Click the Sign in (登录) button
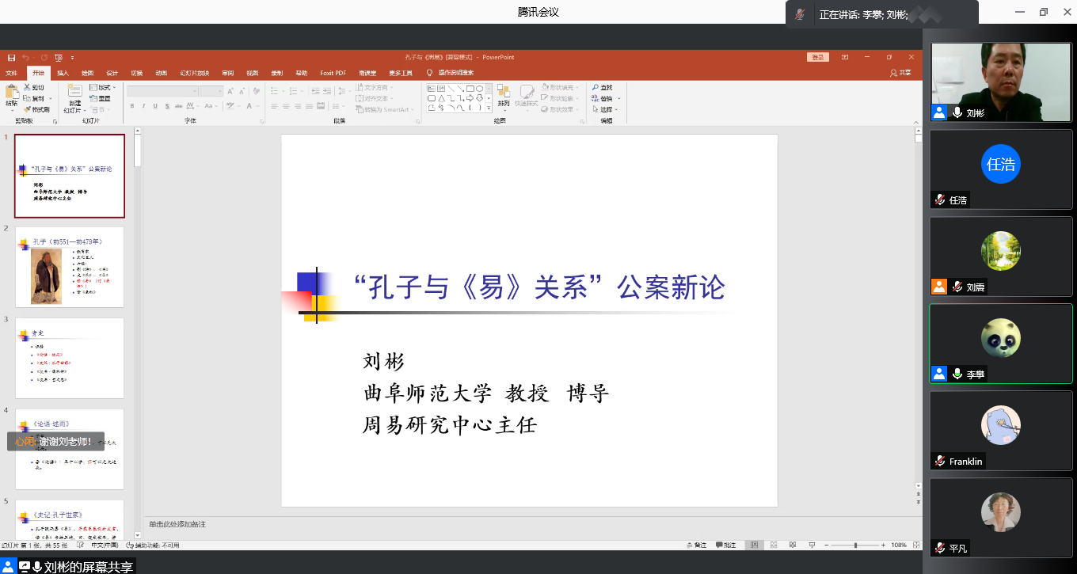Viewport: 1077px width, 574px height. pyautogui.click(x=818, y=57)
